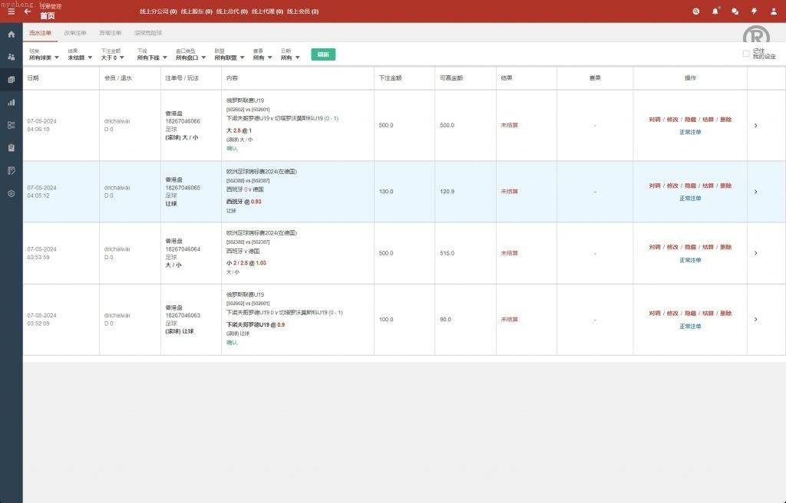Open the notifications bell
Screen dimensions: 786x503
click(x=715, y=12)
